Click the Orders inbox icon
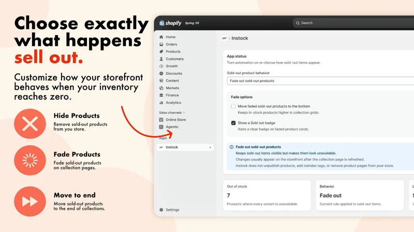Viewport: 414px width, 232px height. point(161,44)
